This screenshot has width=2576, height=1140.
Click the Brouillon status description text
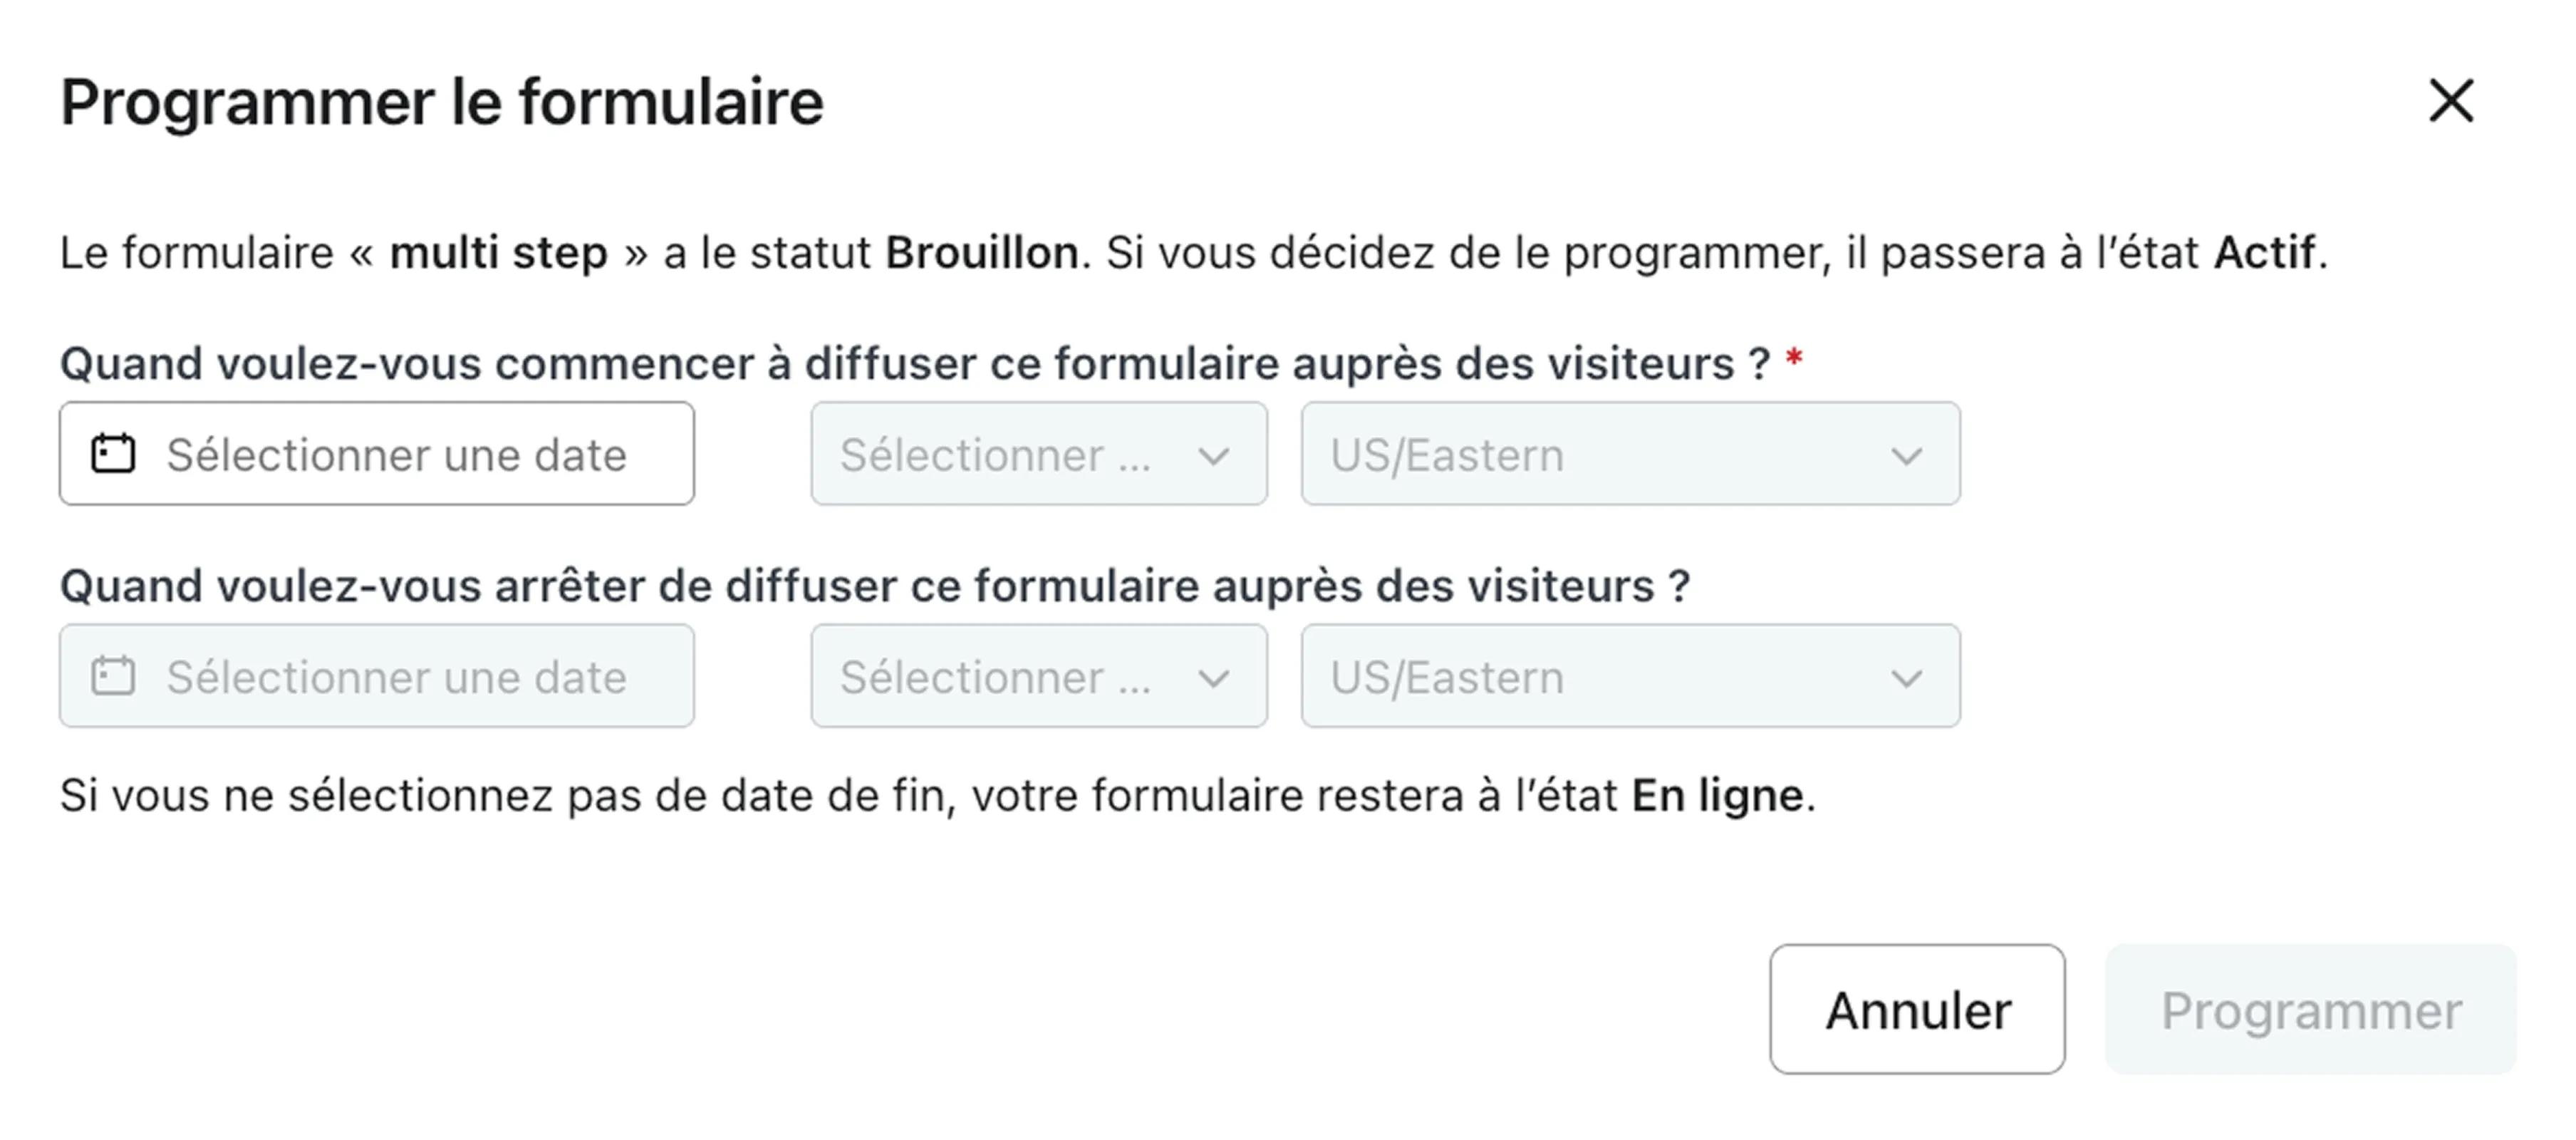click(1193, 253)
